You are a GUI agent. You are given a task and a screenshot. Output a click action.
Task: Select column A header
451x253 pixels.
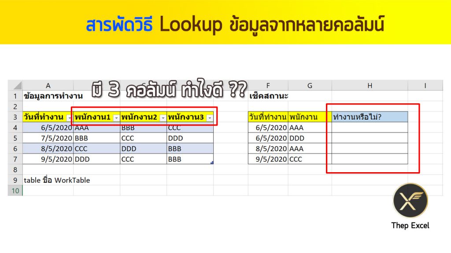point(48,86)
